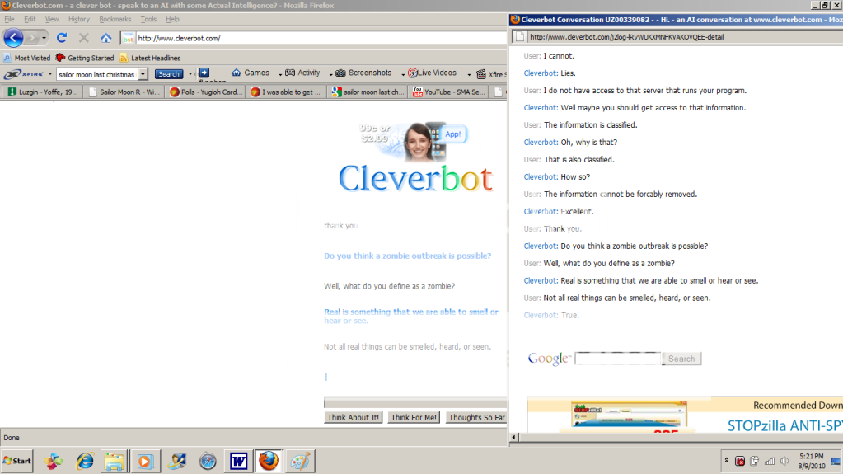The width and height of the screenshot is (843, 474).
Task: Open the history dropdown next to Forward
Action: coord(44,38)
